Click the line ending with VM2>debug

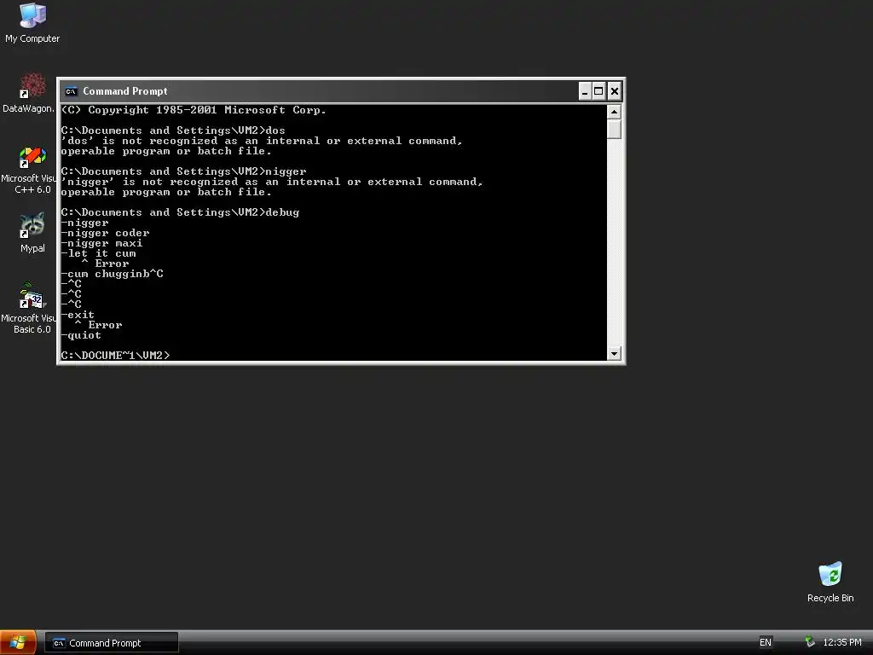coord(181,212)
